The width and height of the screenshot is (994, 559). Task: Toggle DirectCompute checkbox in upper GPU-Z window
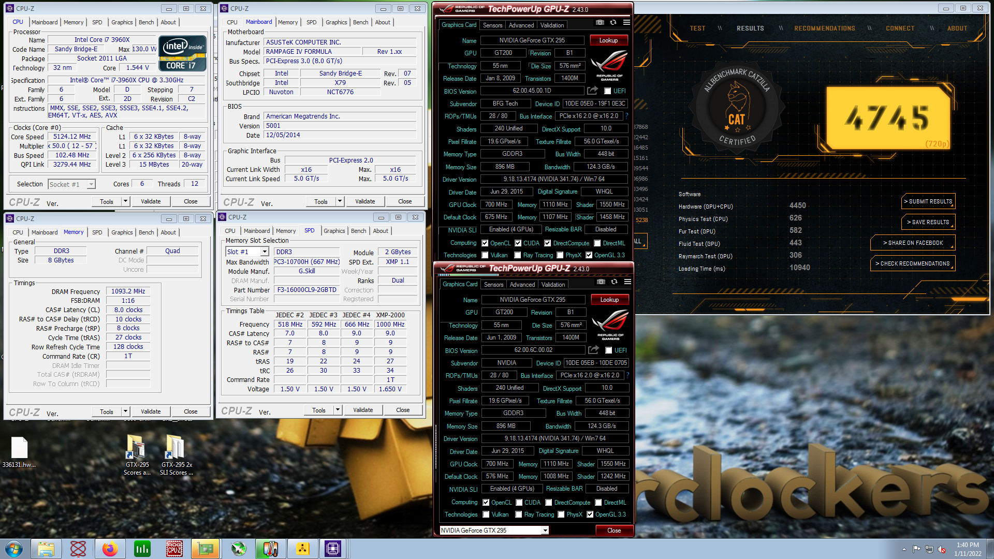[x=548, y=243]
